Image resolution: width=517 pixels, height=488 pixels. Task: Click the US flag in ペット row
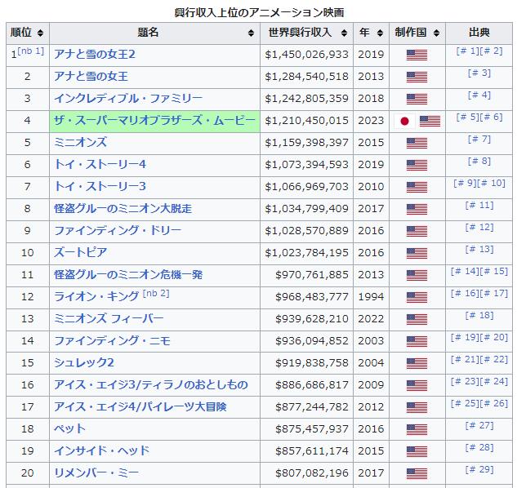click(417, 430)
